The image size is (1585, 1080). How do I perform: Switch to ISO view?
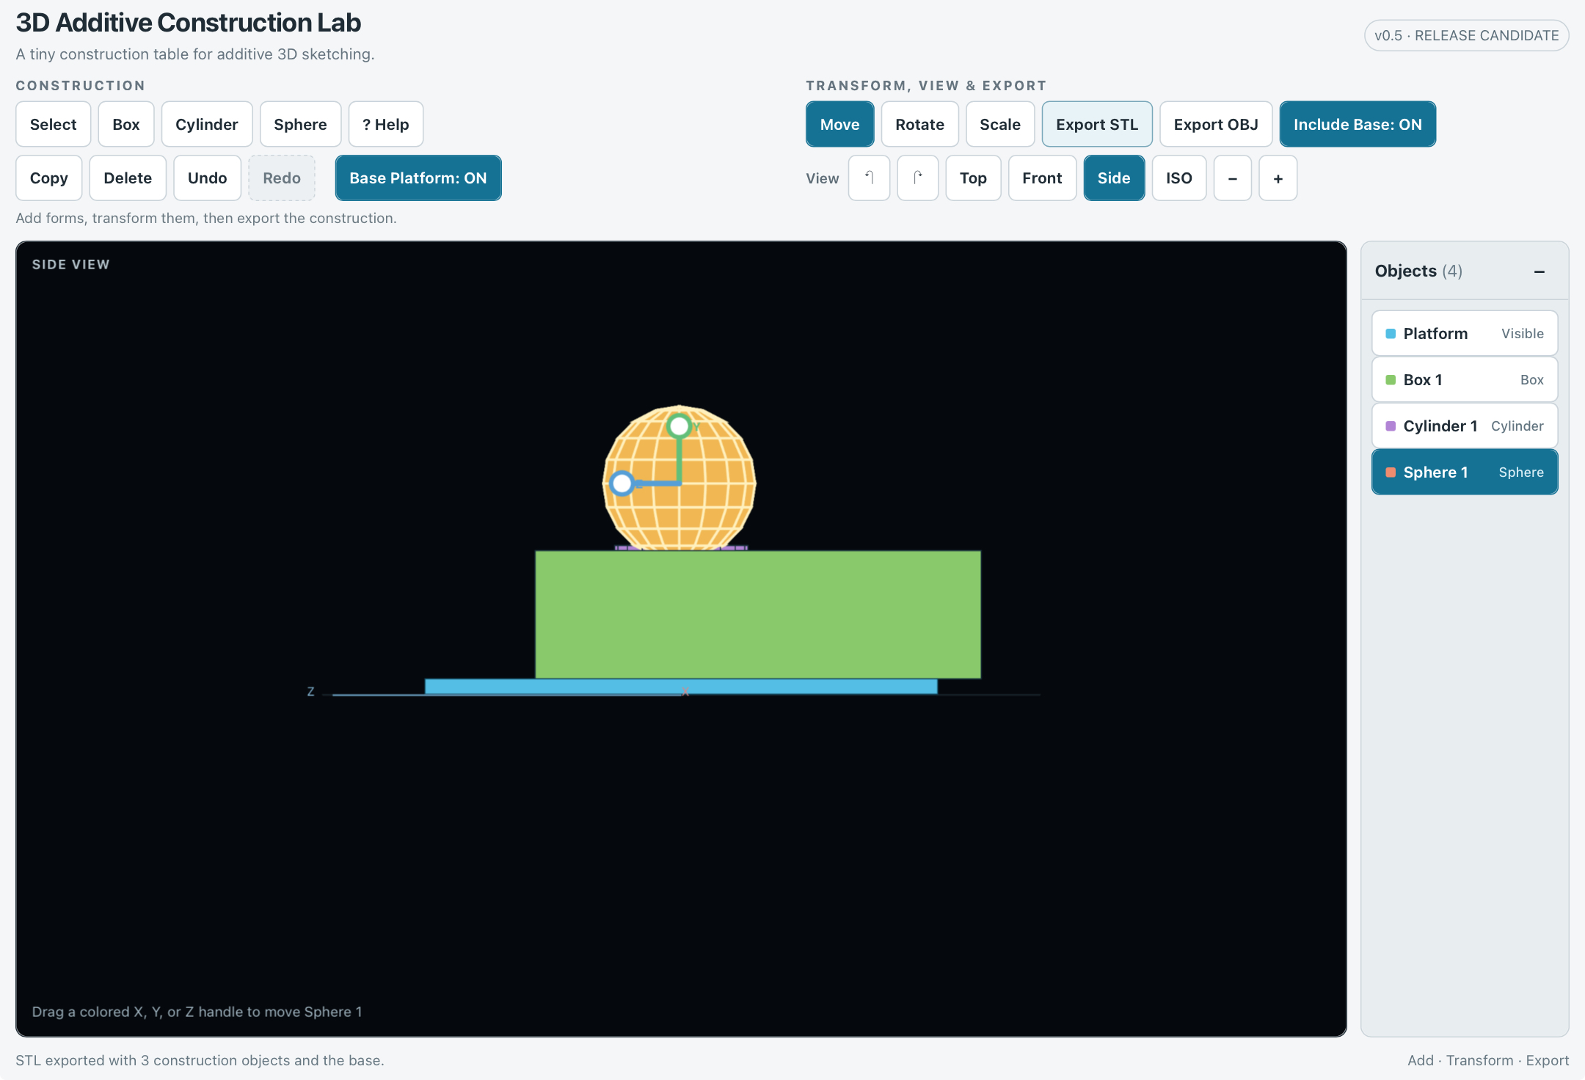point(1179,178)
